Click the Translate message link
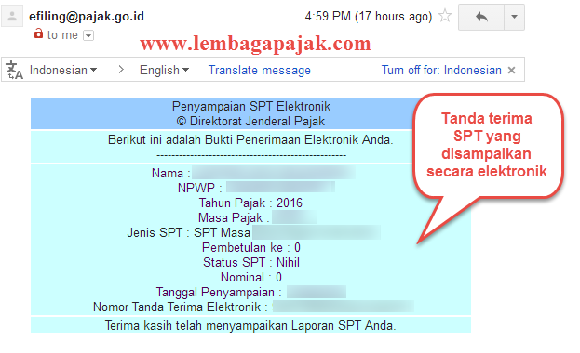The image size is (580, 353). click(260, 70)
